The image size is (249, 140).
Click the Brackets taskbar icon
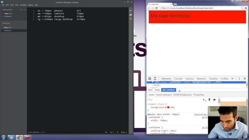pos(11,137)
